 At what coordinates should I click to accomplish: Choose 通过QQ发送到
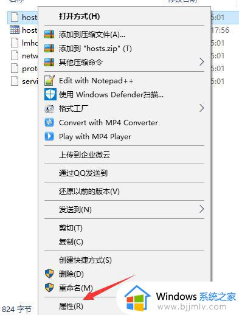(x=124, y=173)
